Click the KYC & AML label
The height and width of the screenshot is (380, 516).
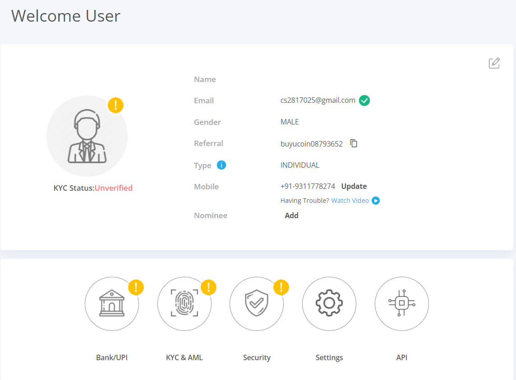point(184,357)
